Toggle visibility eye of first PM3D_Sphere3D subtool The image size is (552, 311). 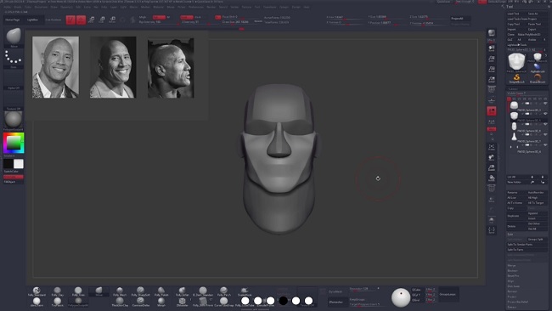tap(545, 104)
